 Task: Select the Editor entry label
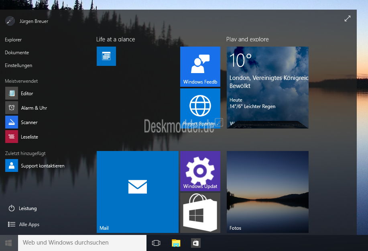[x=27, y=94]
